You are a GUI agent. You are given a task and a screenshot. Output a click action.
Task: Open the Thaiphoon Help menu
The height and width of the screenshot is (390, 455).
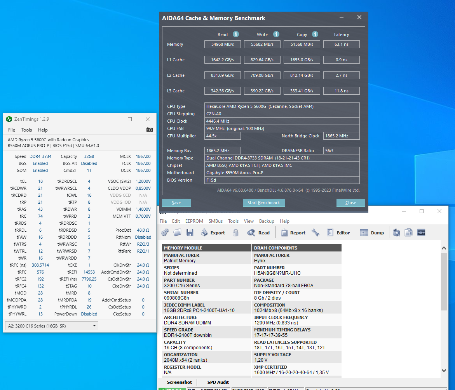pyautogui.click(x=284, y=221)
